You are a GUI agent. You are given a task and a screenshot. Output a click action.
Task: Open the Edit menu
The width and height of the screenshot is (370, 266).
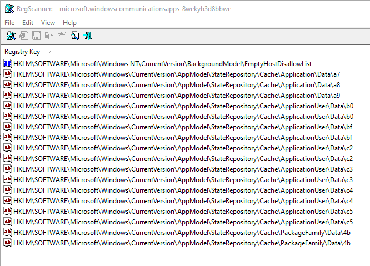coord(28,23)
